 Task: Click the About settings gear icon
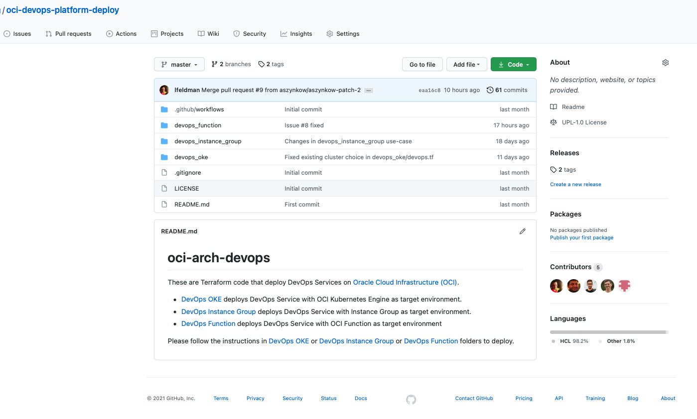point(665,63)
